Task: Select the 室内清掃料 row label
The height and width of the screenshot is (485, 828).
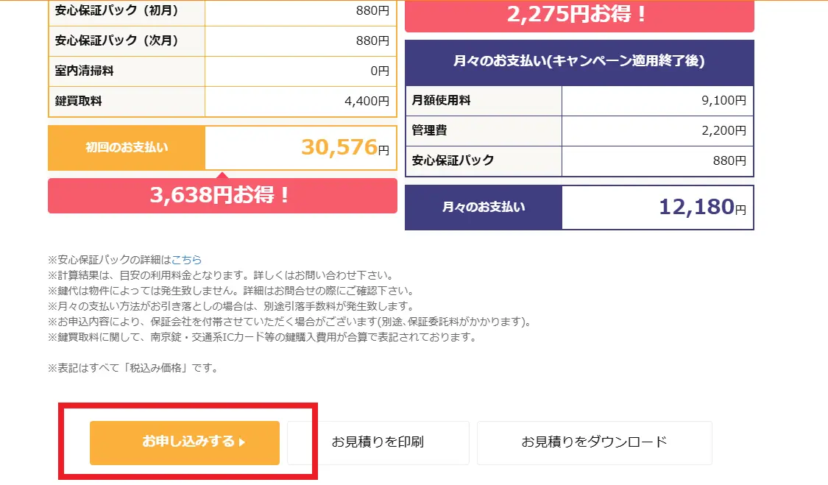Action: (x=85, y=71)
